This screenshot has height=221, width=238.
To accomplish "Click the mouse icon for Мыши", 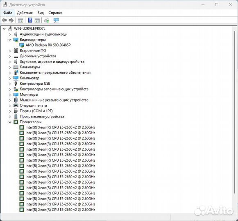I will (16, 100).
